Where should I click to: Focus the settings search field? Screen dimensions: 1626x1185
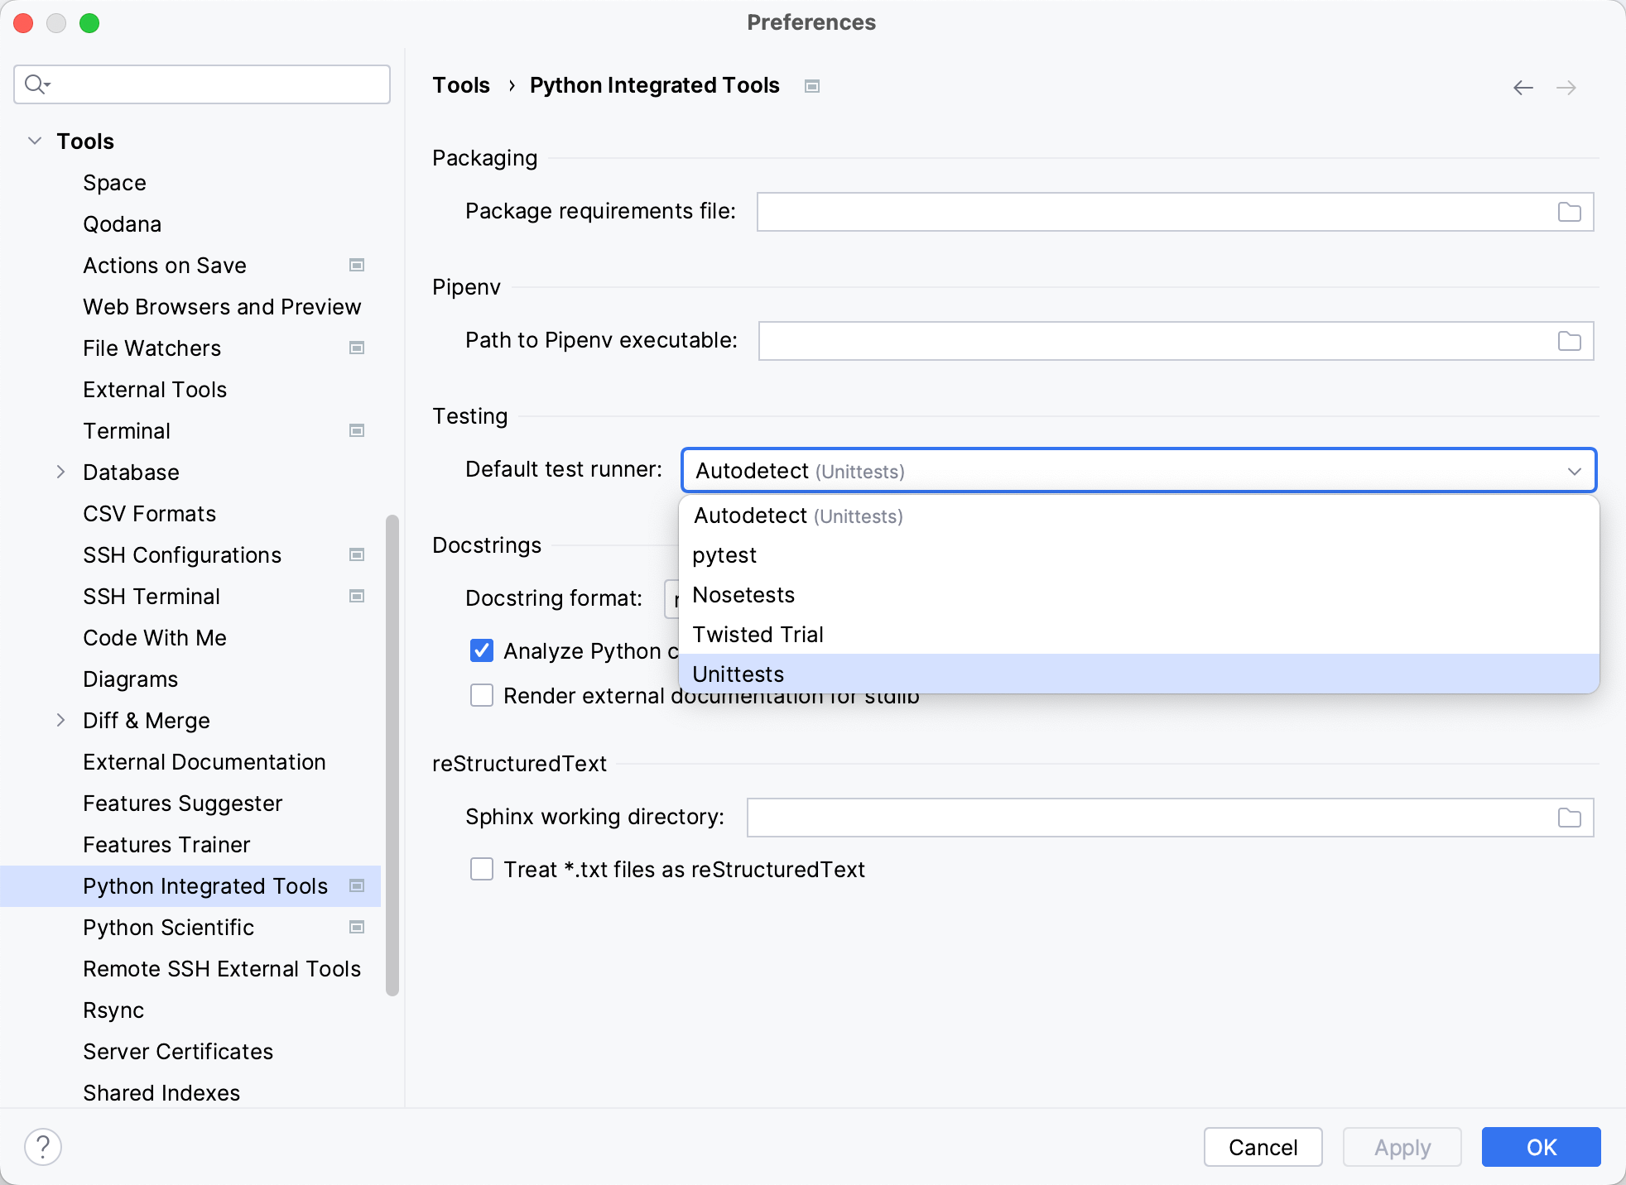click(202, 84)
